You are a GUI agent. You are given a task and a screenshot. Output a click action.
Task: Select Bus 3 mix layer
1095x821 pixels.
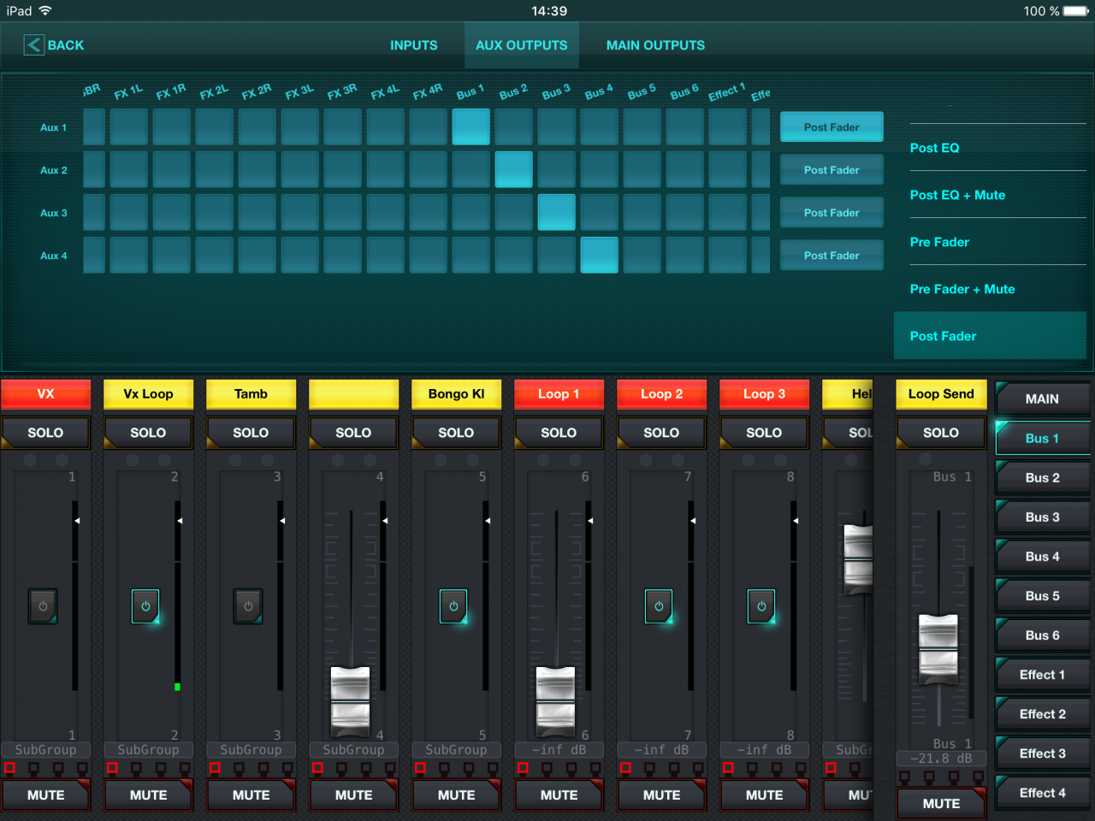1042,517
